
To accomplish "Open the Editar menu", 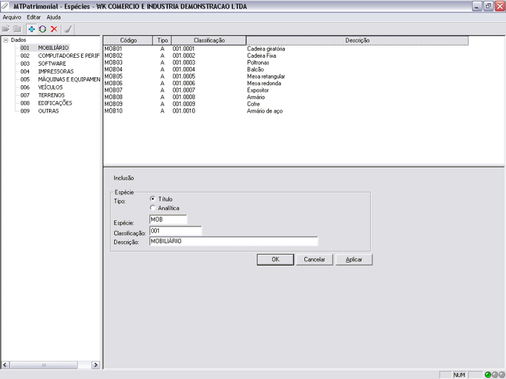I will tap(33, 17).
